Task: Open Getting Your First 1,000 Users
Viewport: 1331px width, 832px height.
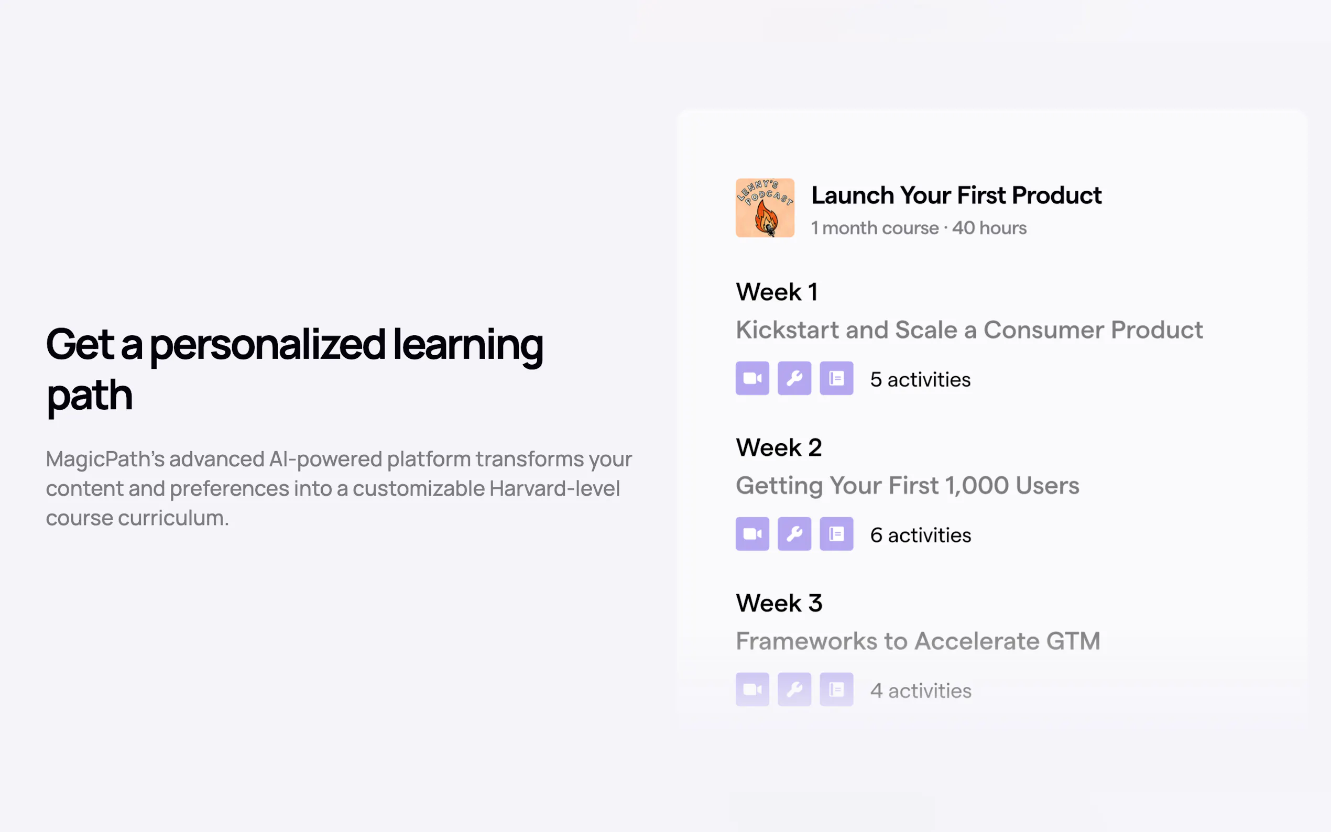Action: [x=907, y=486]
